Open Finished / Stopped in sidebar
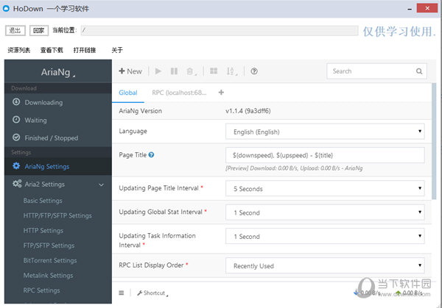Viewport: 442px width, 308px height. click(58, 138)
